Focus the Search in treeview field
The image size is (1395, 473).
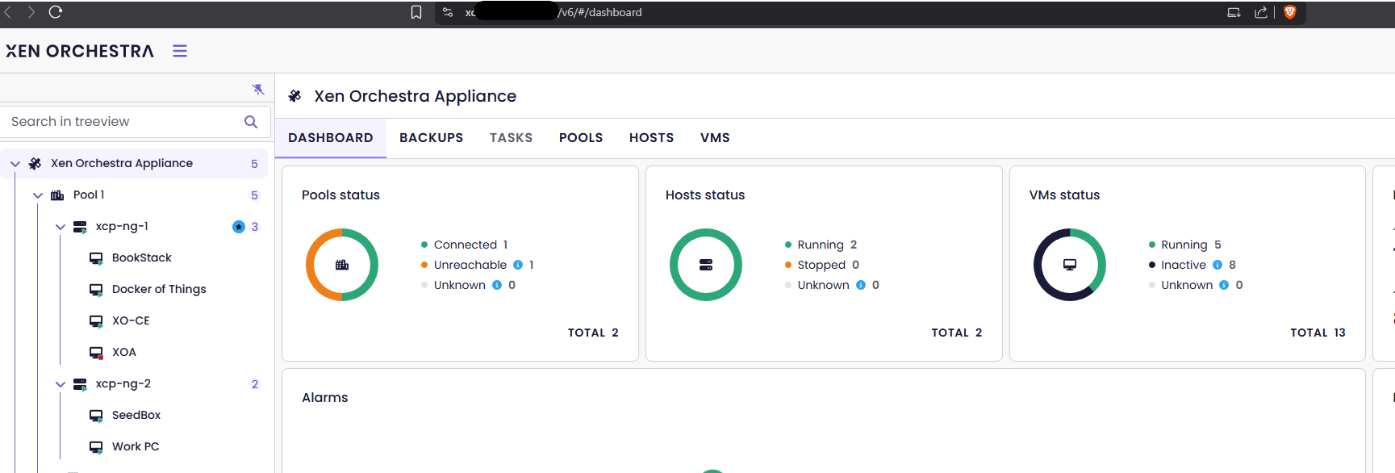pos(121,122)
